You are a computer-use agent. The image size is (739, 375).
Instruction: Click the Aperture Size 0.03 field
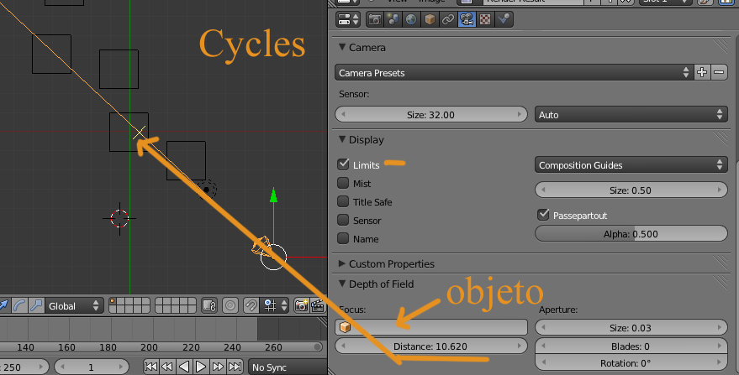[x=631, y=328]
